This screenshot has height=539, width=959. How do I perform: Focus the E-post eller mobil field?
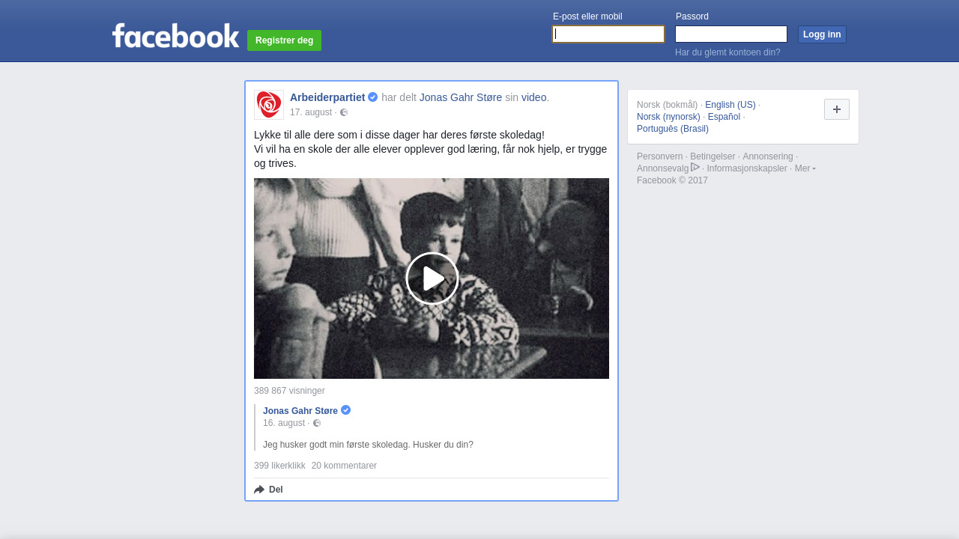point(608,34)
